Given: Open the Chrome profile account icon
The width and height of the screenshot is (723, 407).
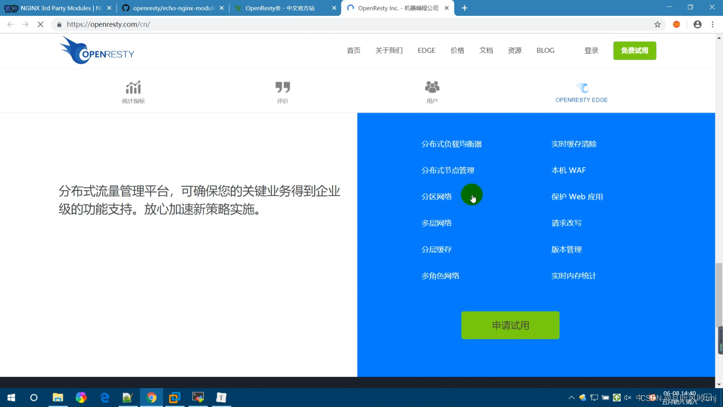Looking at the screenshot, I should click(x=697, y=24).
